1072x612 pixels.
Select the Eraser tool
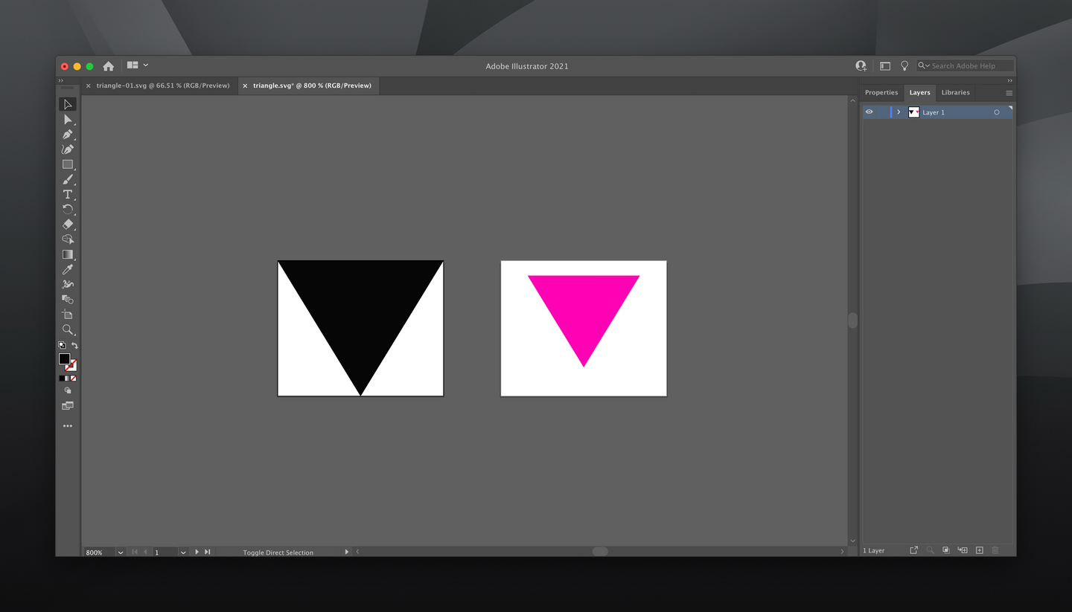[x=68, y=224]
